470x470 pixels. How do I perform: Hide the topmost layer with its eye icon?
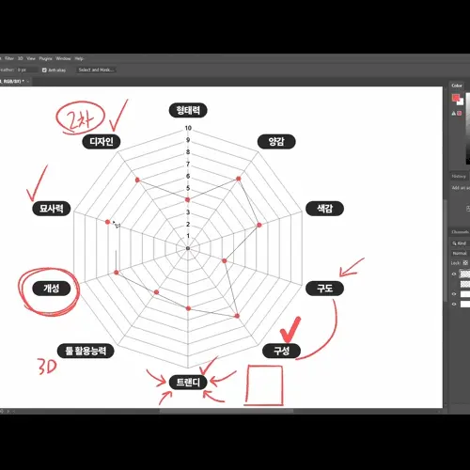pos(454,274)
